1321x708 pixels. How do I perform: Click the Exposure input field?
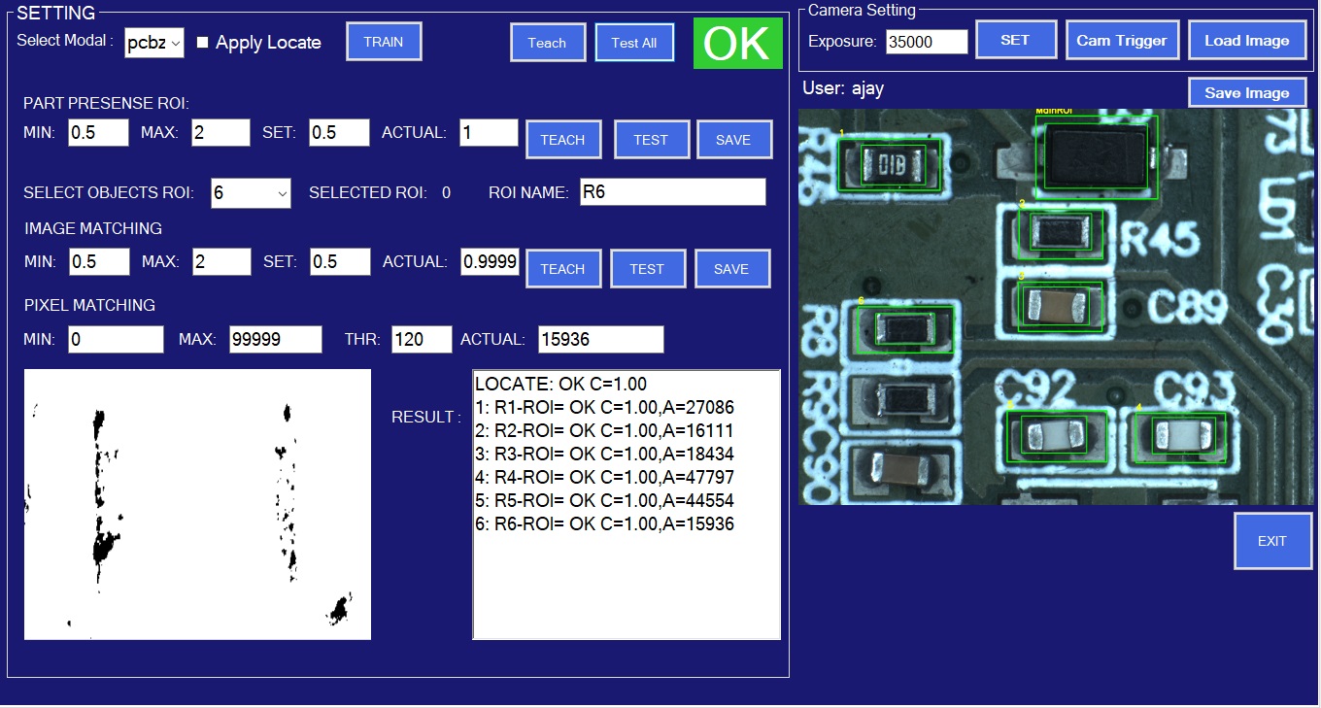click(x=927, y=42)
